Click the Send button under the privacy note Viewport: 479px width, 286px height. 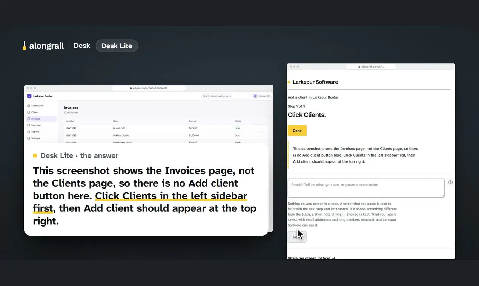point(297,237)
